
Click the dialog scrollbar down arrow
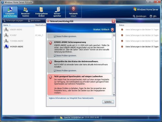tap(114, 95)
